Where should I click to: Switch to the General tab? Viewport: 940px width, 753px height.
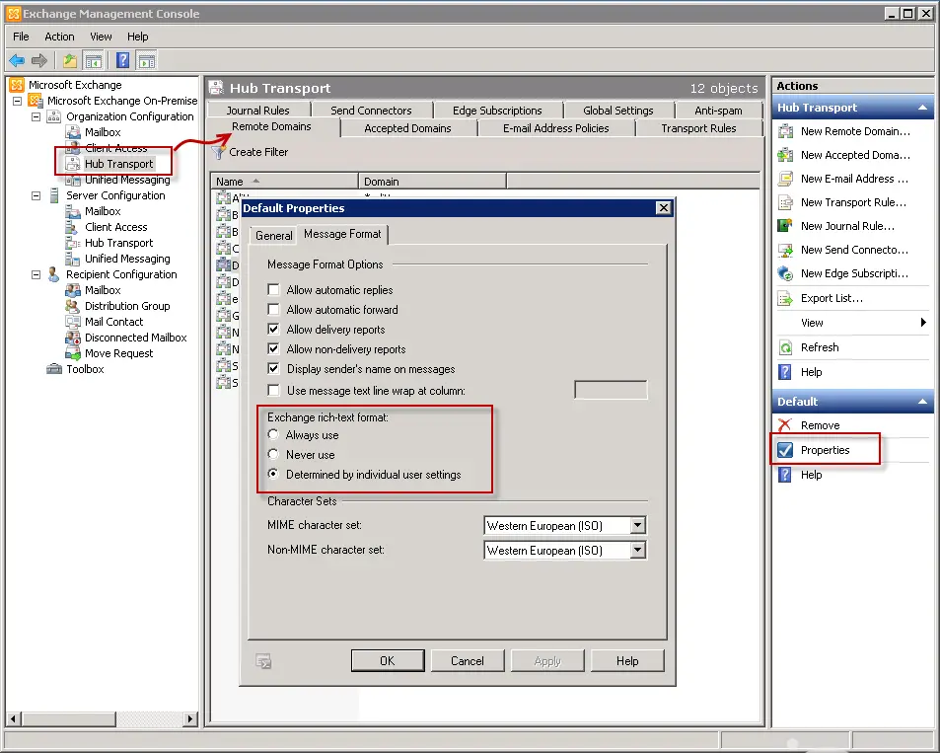[x=273, y=235]
